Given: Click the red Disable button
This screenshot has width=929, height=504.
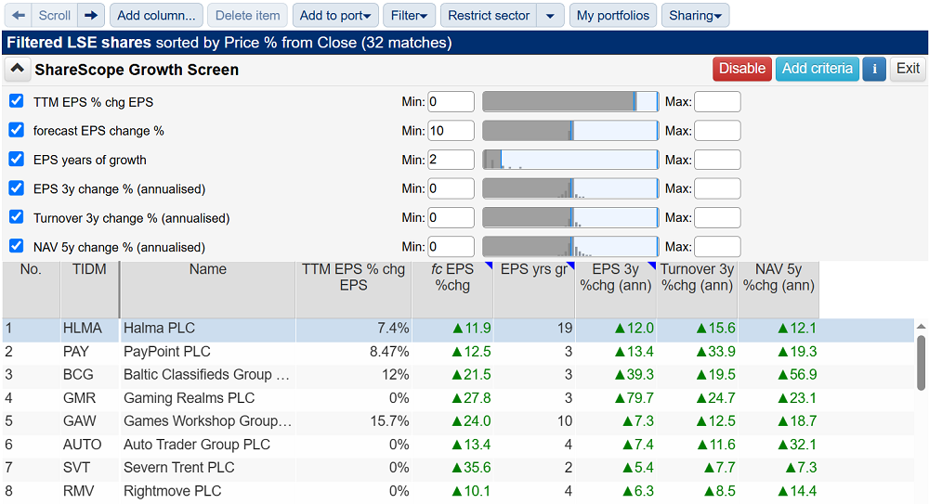Looking at the screenshot, I should click(x=742, y=69).
